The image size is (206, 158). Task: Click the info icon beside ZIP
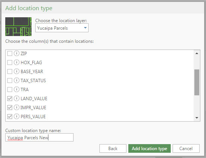click(x=17, y=53)
